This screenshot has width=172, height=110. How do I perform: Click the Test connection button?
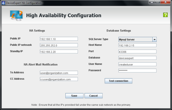[118, 81]
